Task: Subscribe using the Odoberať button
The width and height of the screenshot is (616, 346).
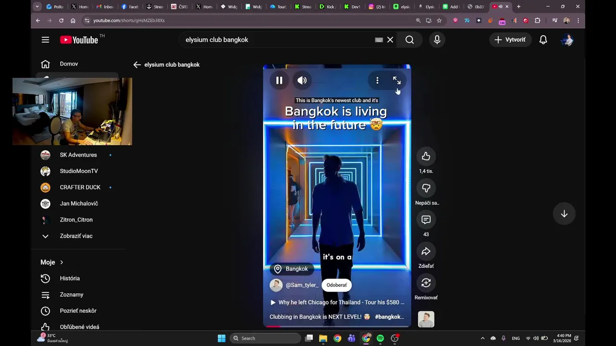Action: tap(336, 285)
